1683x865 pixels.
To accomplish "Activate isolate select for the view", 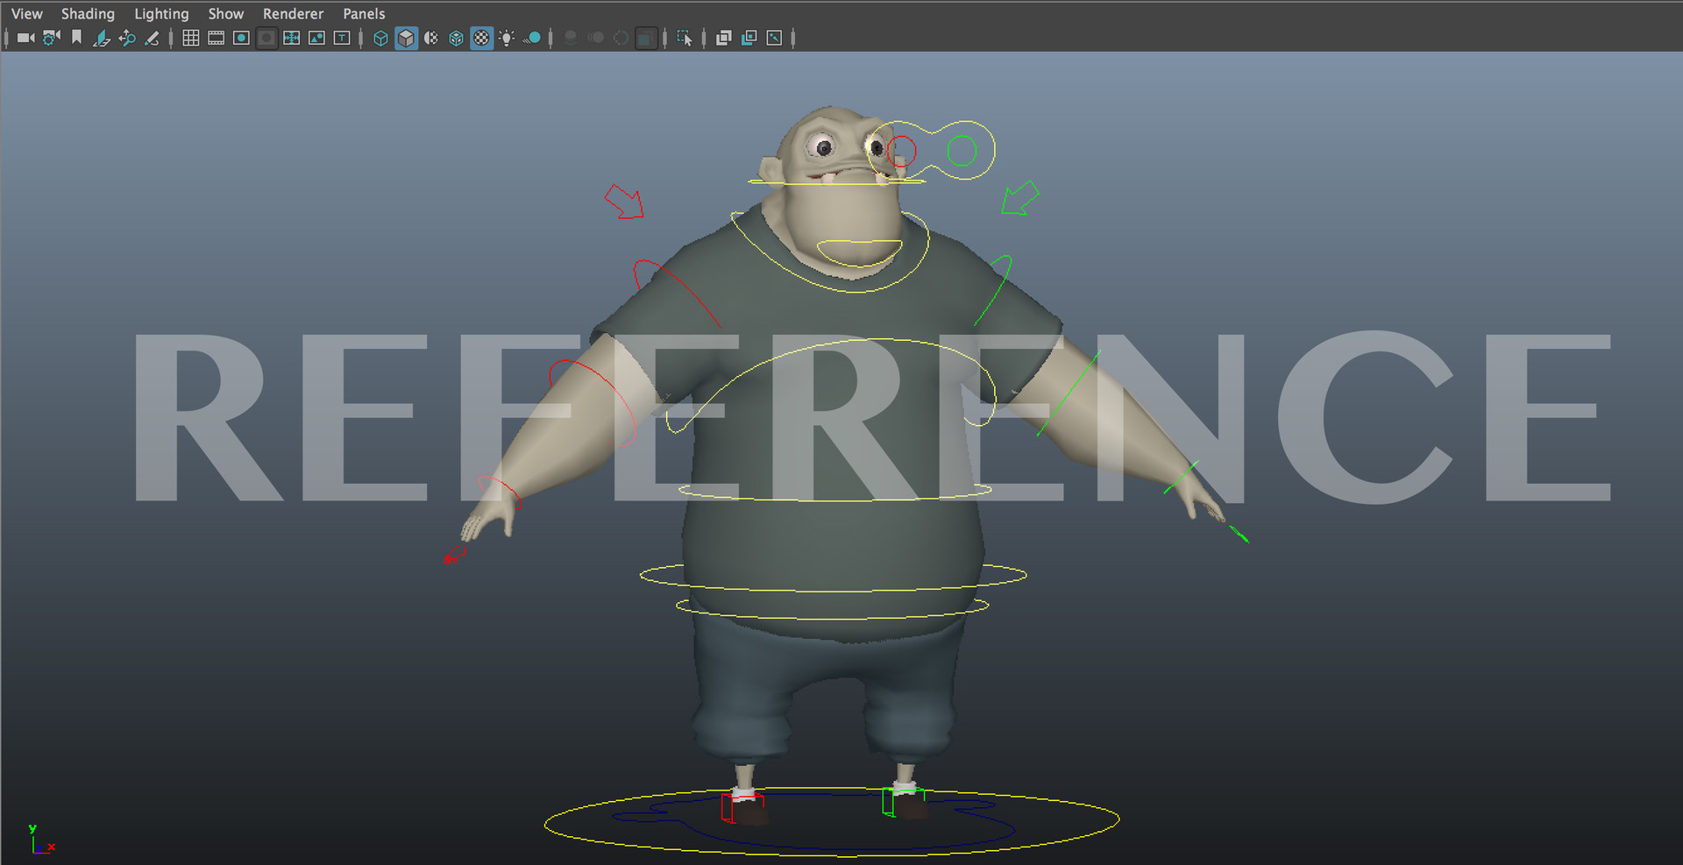I will click(685, 38).
